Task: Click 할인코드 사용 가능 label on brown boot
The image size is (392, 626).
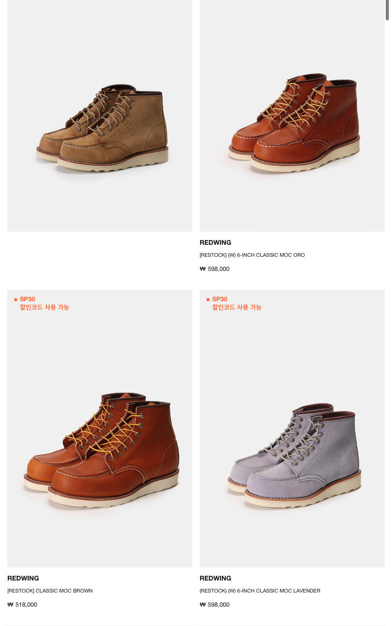Action: click(x=44, y=307)
